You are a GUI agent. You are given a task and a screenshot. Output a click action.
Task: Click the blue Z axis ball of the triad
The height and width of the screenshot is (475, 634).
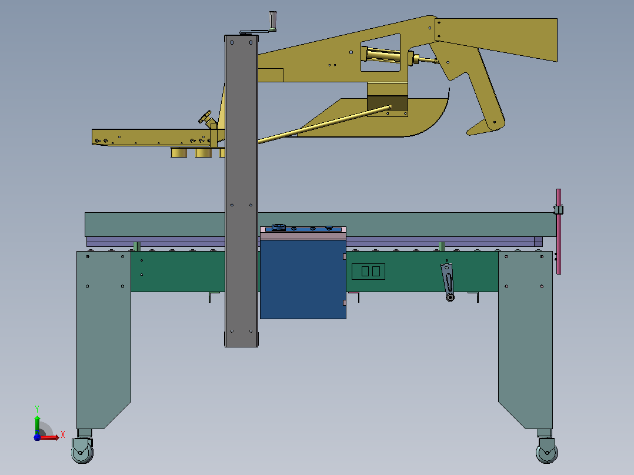tap(37, 437)
